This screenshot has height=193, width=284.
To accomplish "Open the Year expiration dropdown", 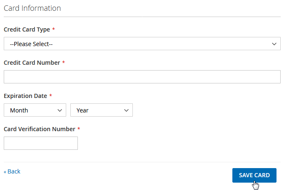I will pyautogui.click(x=101, y=110).
